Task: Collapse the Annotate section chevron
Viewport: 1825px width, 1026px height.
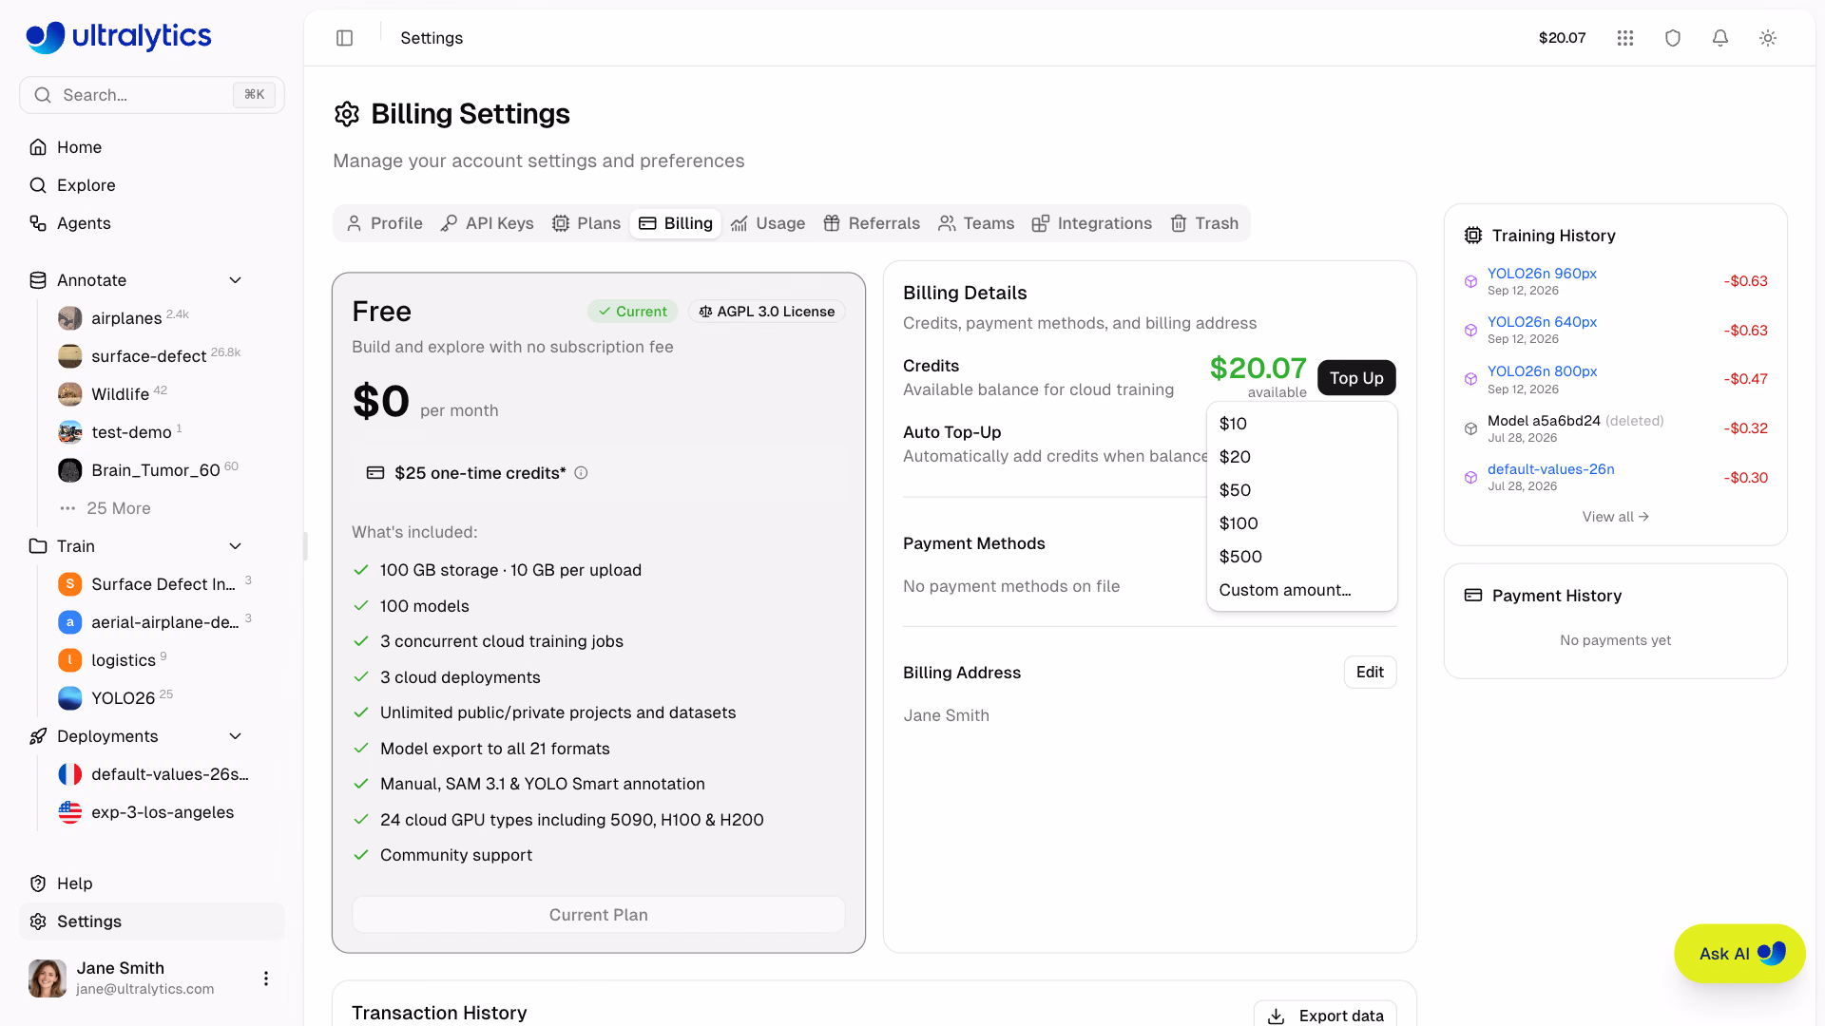Action: (x=236, y=280)
